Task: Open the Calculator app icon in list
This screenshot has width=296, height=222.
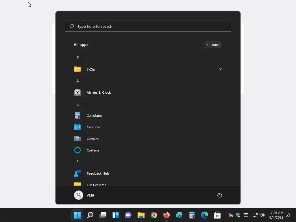Action: pos(77,115)
